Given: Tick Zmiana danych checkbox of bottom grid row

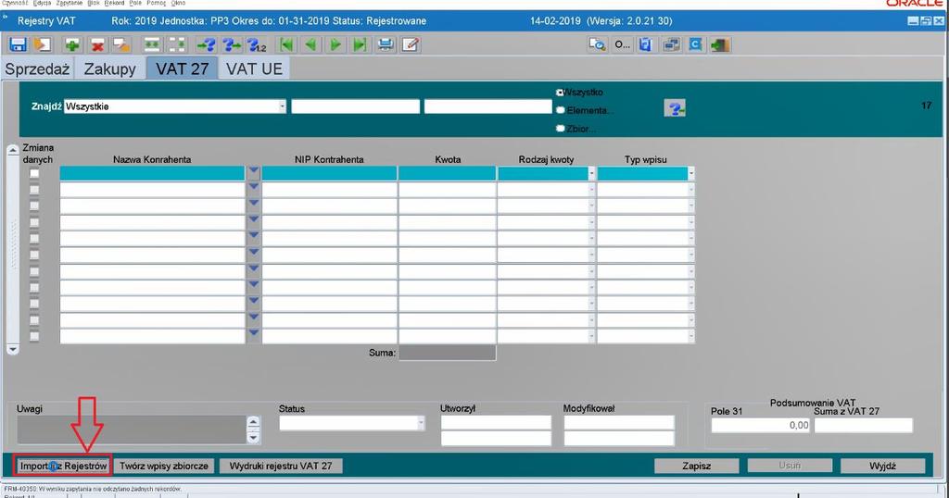Looking at the screenshot, I should [34, 337].
